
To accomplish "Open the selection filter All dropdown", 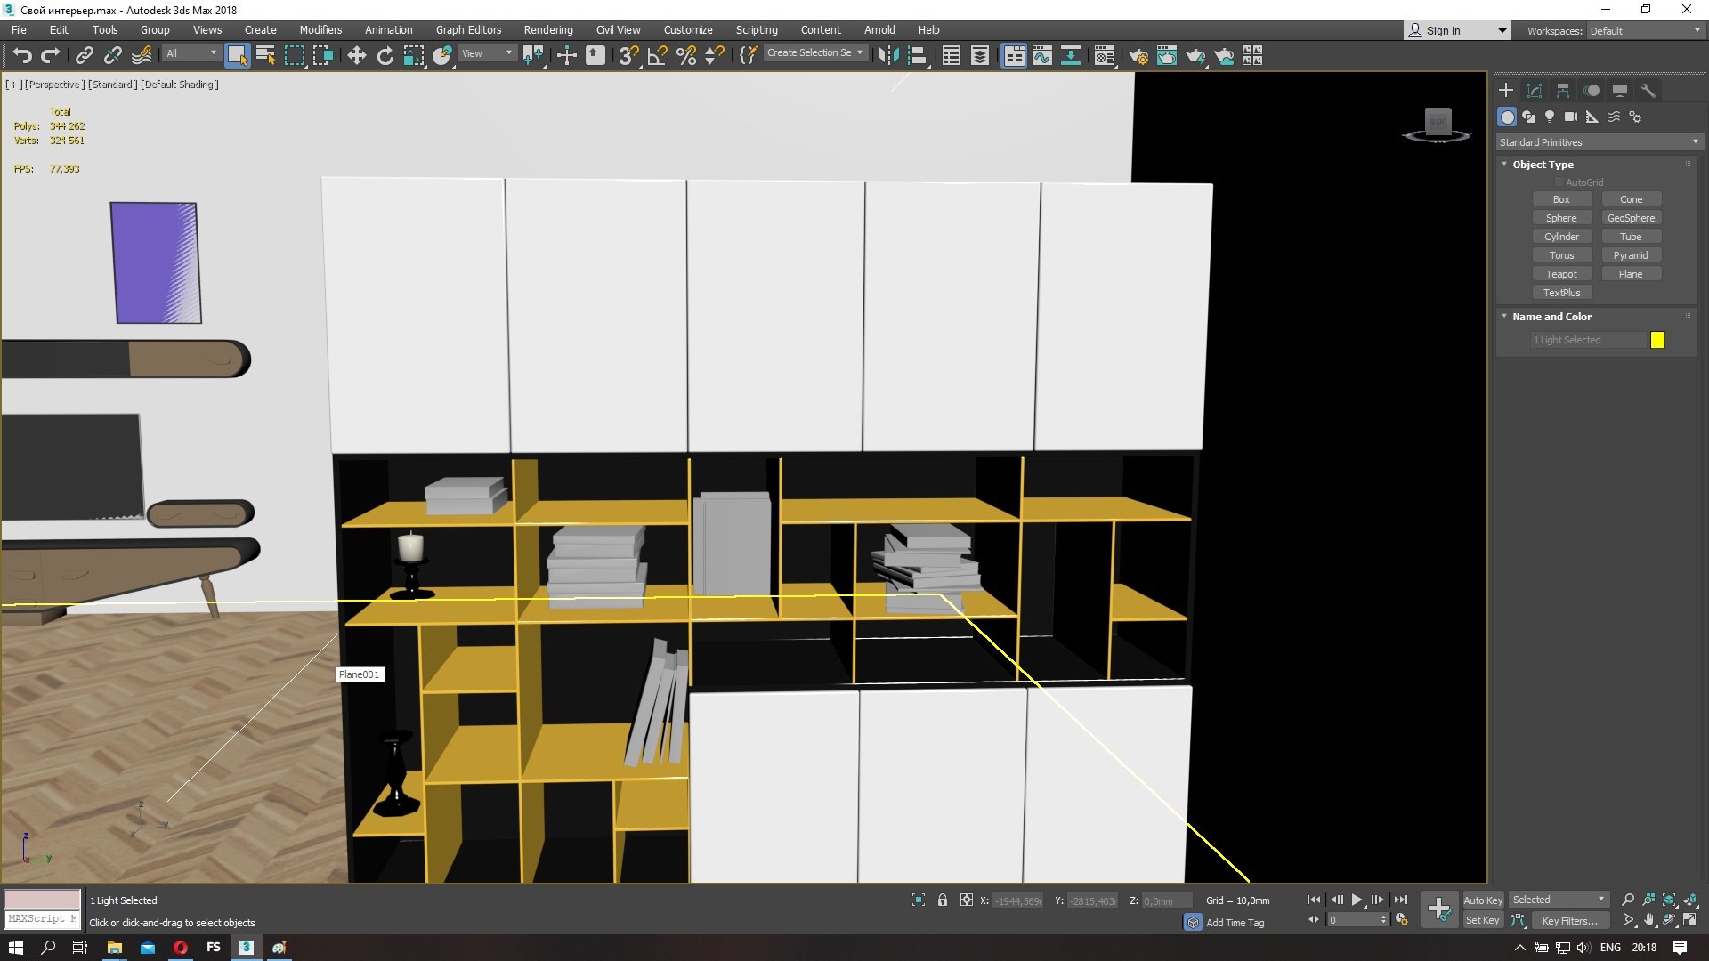I will (191, 53).
